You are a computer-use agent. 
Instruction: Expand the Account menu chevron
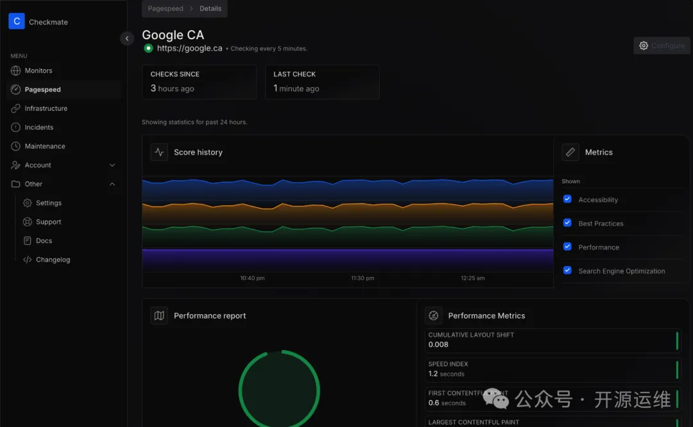click(112, 165)
